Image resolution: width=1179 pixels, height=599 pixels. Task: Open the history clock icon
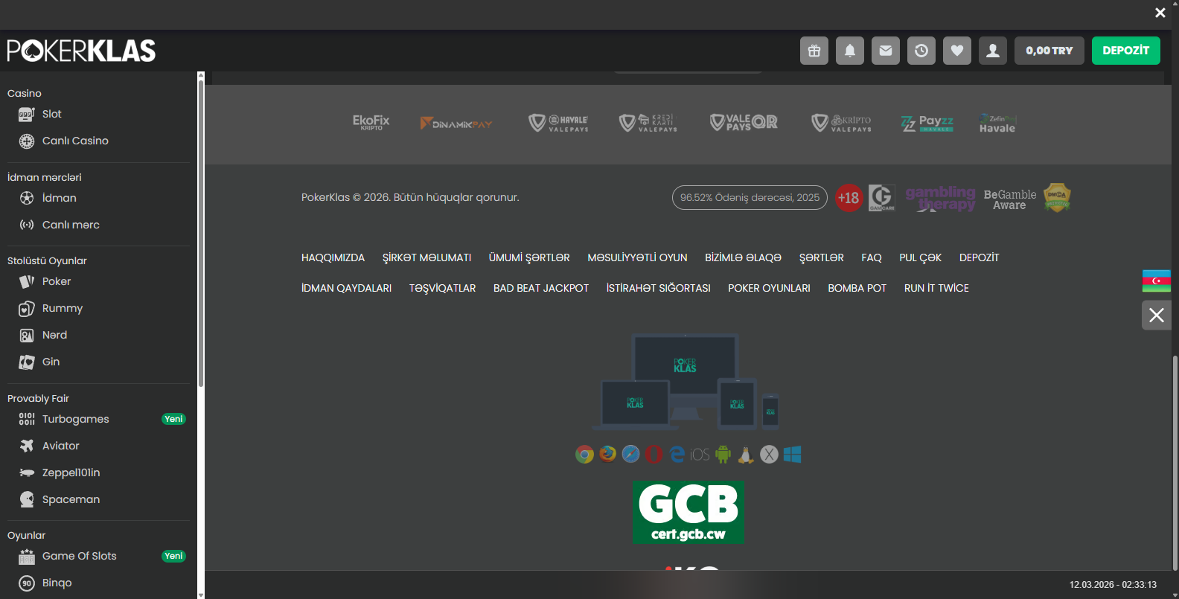921,51
